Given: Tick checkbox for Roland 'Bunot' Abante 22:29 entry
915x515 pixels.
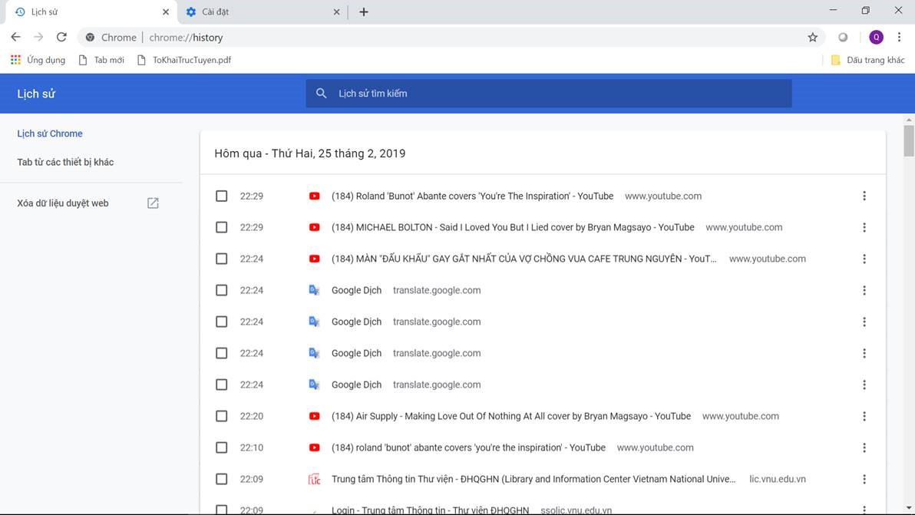Looking at the screenshot, I should pos(222,196).
